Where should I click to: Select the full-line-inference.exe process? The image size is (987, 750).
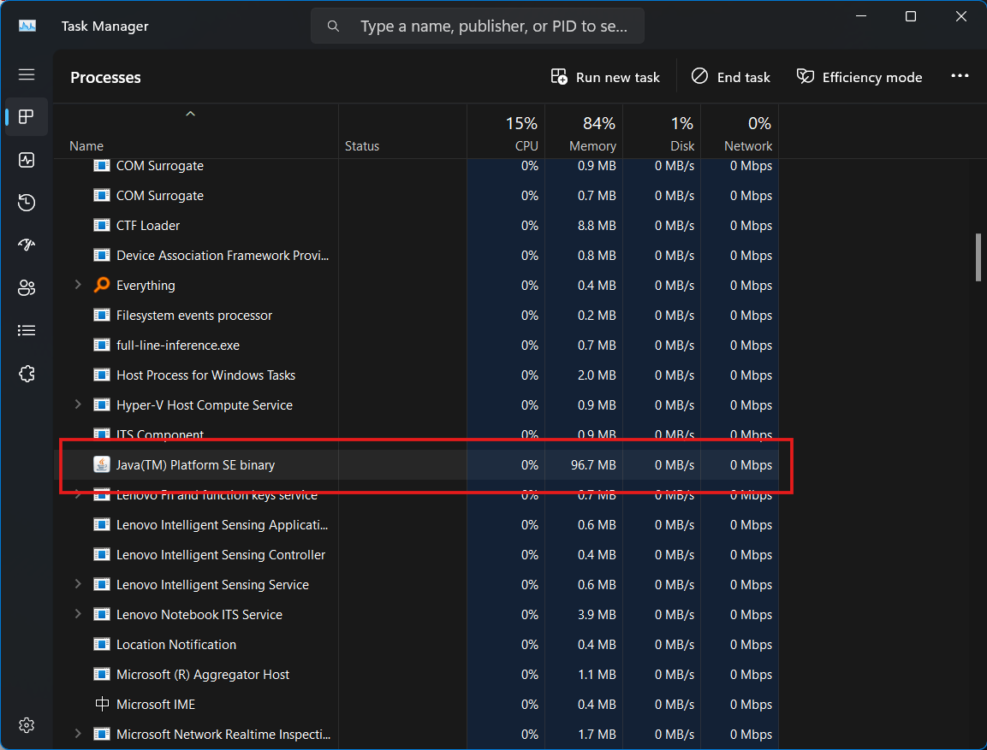tap(417, 345)
